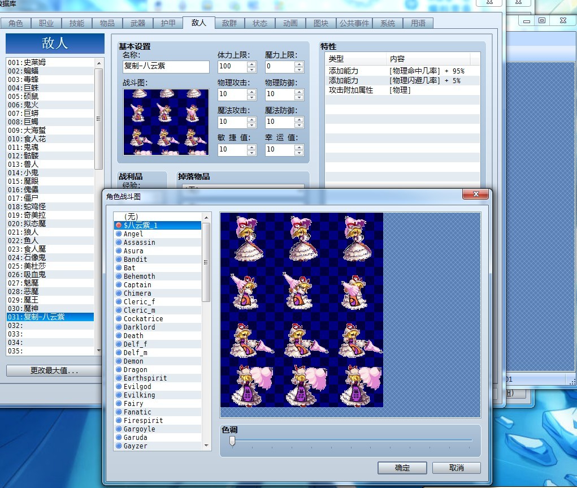Select the (无) none option
The image size is (577, 488).
(158, 217)
